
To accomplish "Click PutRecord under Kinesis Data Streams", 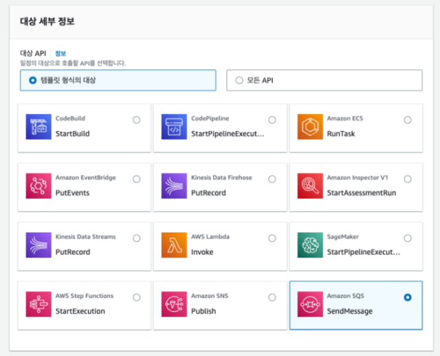I will tap(73, 252).
